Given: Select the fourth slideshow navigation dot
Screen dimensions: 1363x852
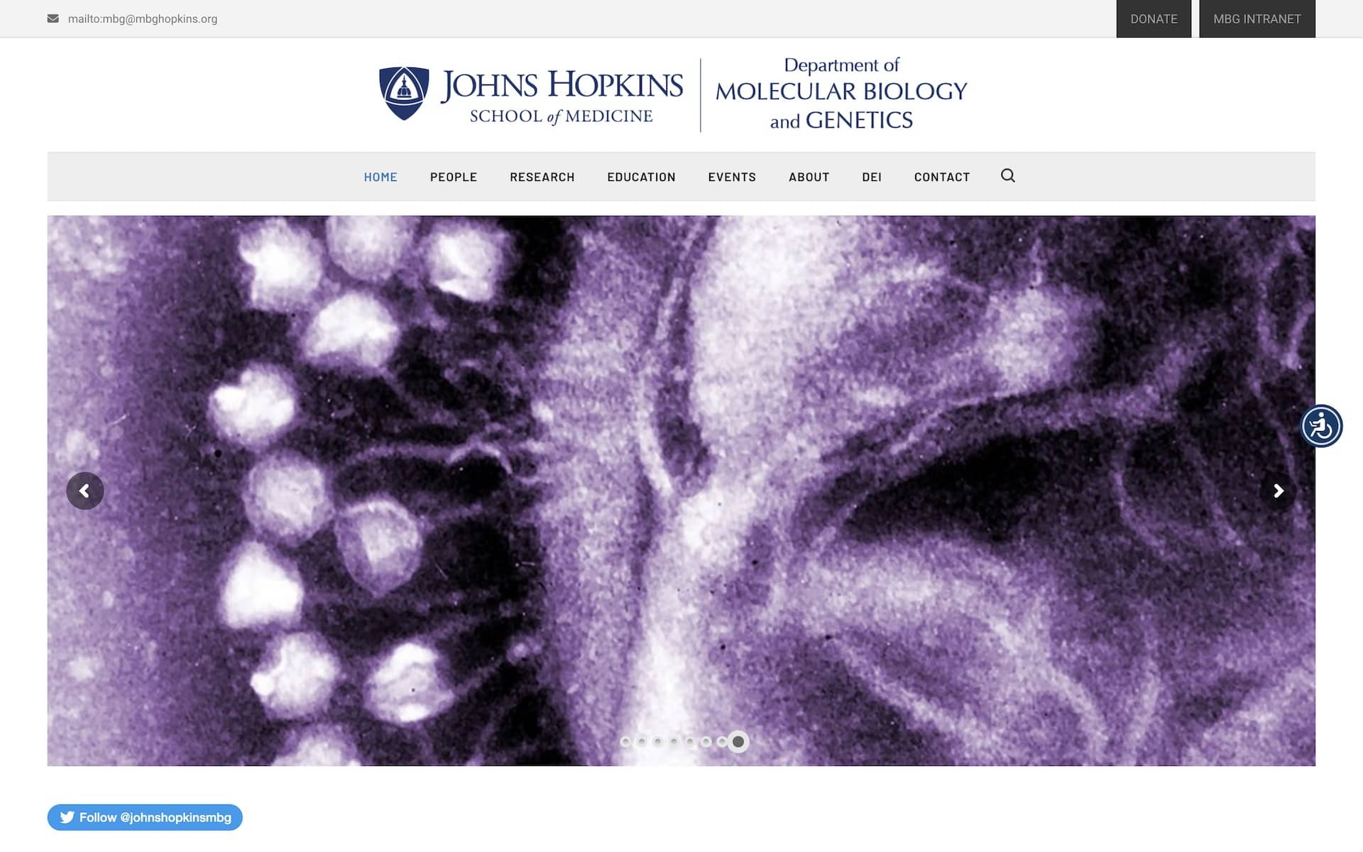Looking at the screenshot, I should pyautogui.click(x=674, y=741).
